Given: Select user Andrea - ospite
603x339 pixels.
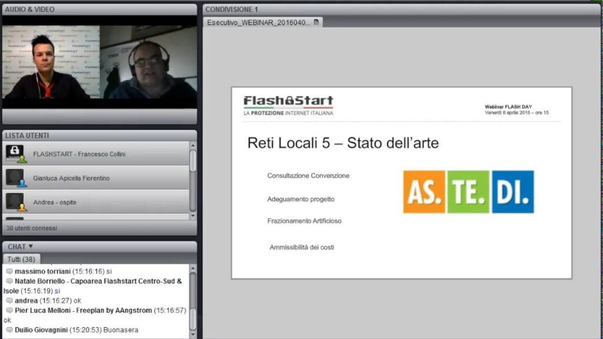Looking at the screenshot, I should tap(96, 202).
